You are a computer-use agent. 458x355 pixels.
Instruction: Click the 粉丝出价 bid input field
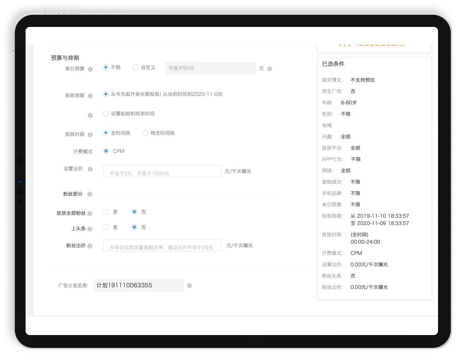click(162, 245)
